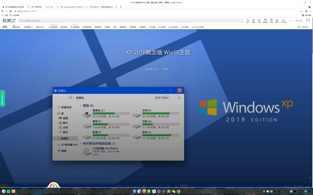Screen dimensions: 313x195
Task: Select the 最新 nav item
Action: 5,27
